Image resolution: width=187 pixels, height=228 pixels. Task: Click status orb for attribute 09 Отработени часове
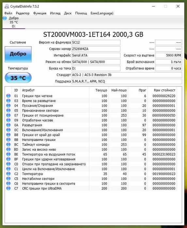point(8,120)
